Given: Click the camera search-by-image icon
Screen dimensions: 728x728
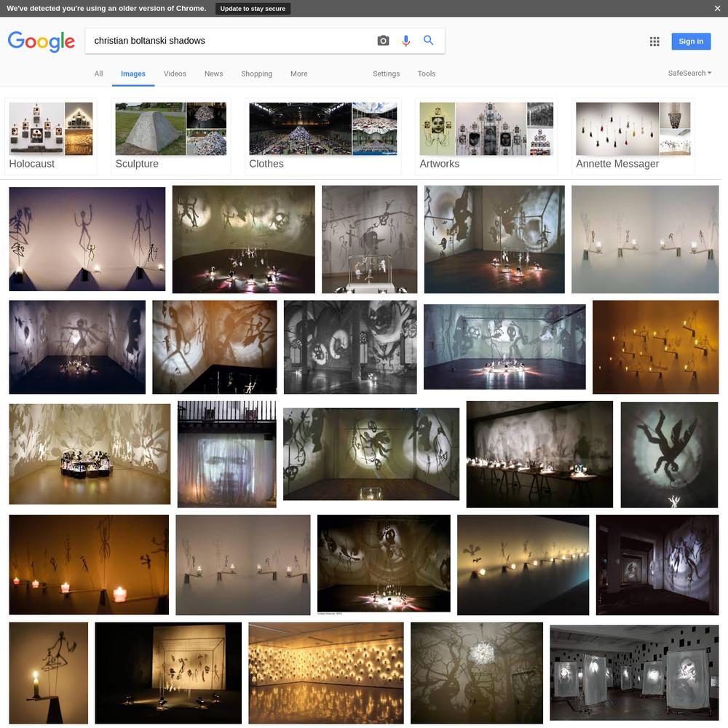Looking at the screenshot, I should [383, 41].
